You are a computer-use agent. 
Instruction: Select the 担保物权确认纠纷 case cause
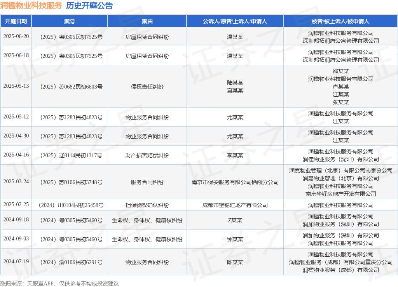pyautogui.click(x=147, y=205)
